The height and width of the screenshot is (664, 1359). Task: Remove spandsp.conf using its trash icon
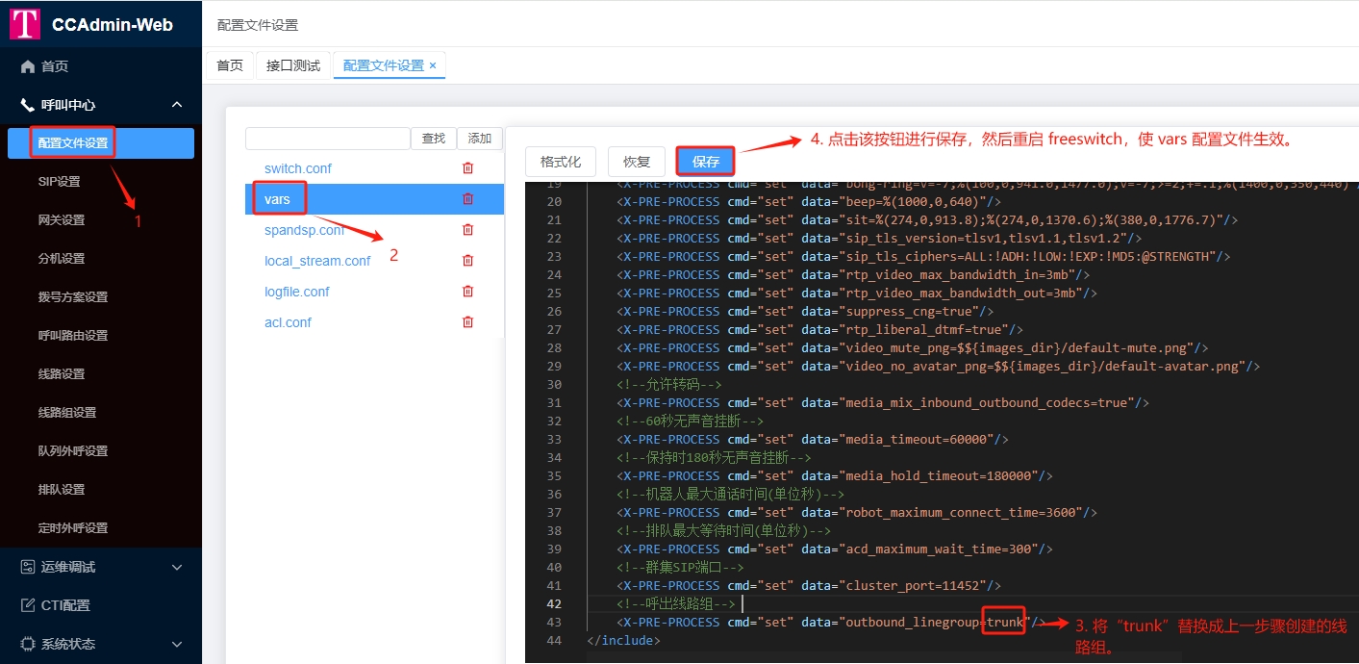(x=467, y=230)
